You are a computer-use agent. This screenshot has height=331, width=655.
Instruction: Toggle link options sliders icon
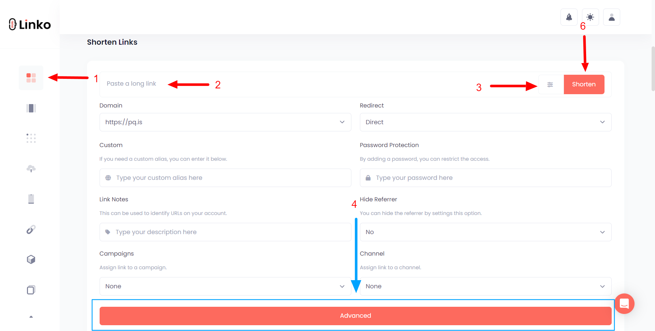pos(550,85)
